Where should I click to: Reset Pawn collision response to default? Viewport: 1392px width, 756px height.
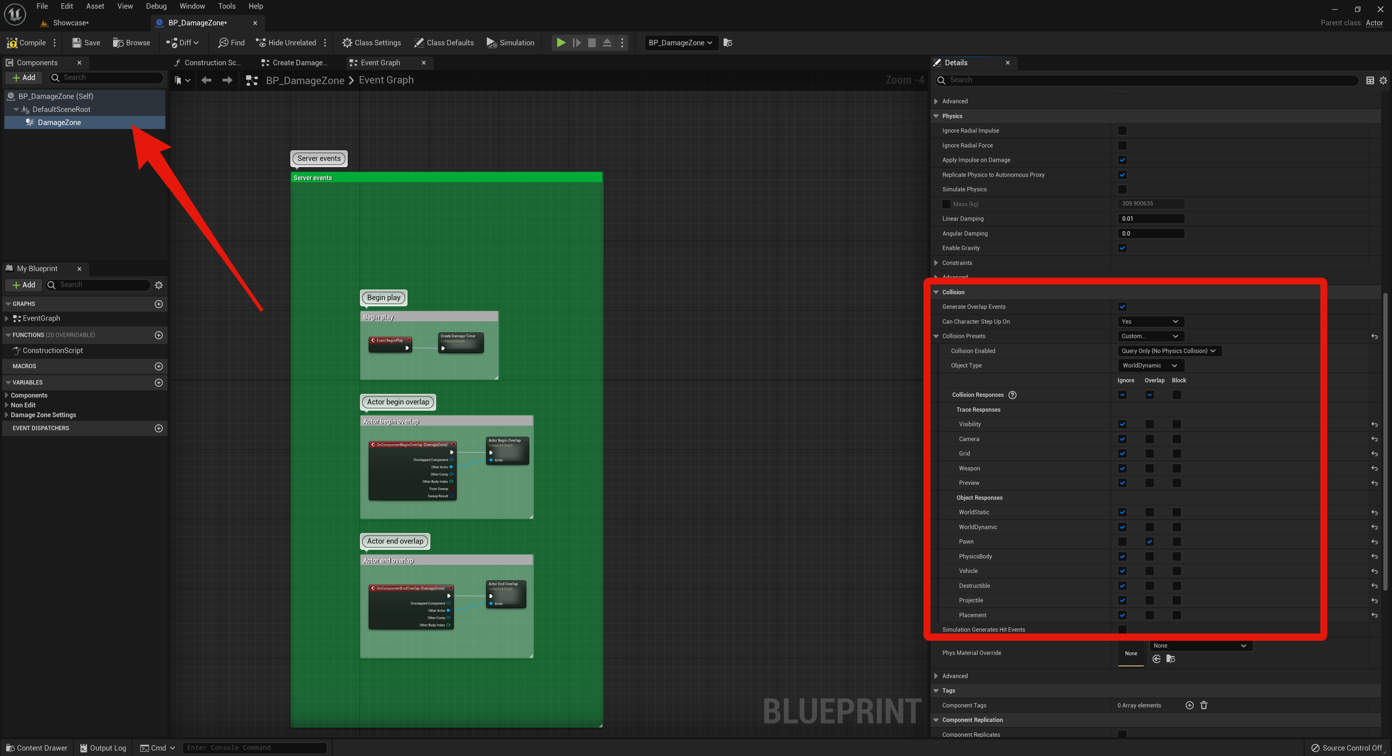[1374, 542]
